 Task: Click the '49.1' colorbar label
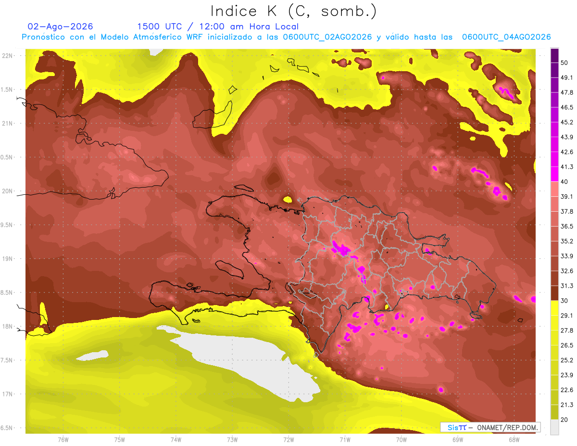coord(567,77)
